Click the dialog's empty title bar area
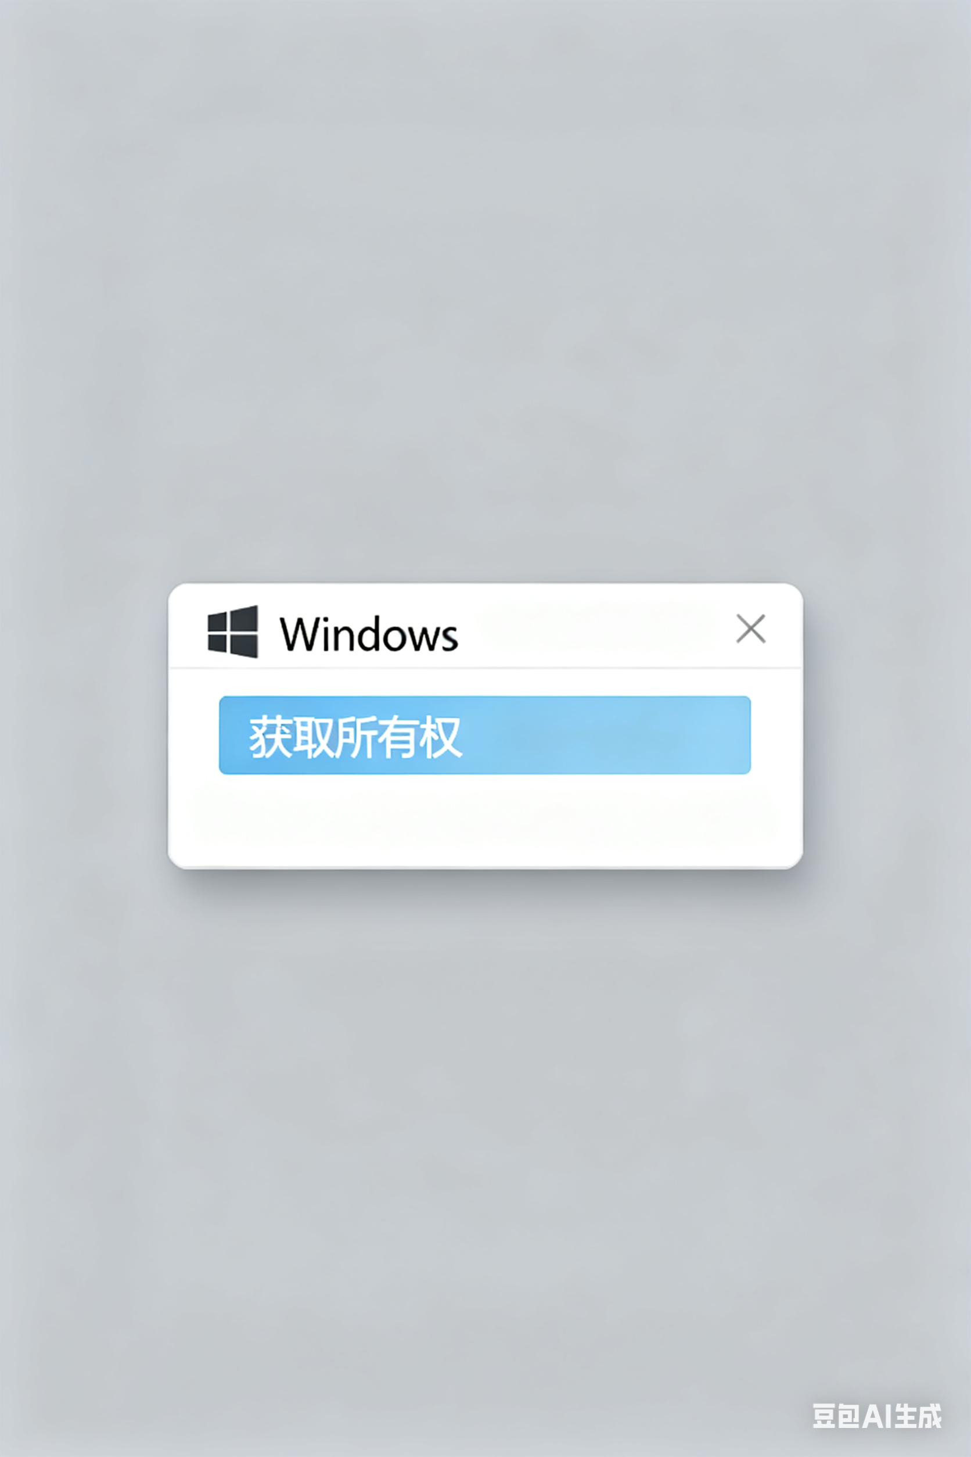971x1457 pixels. point(595,629)
